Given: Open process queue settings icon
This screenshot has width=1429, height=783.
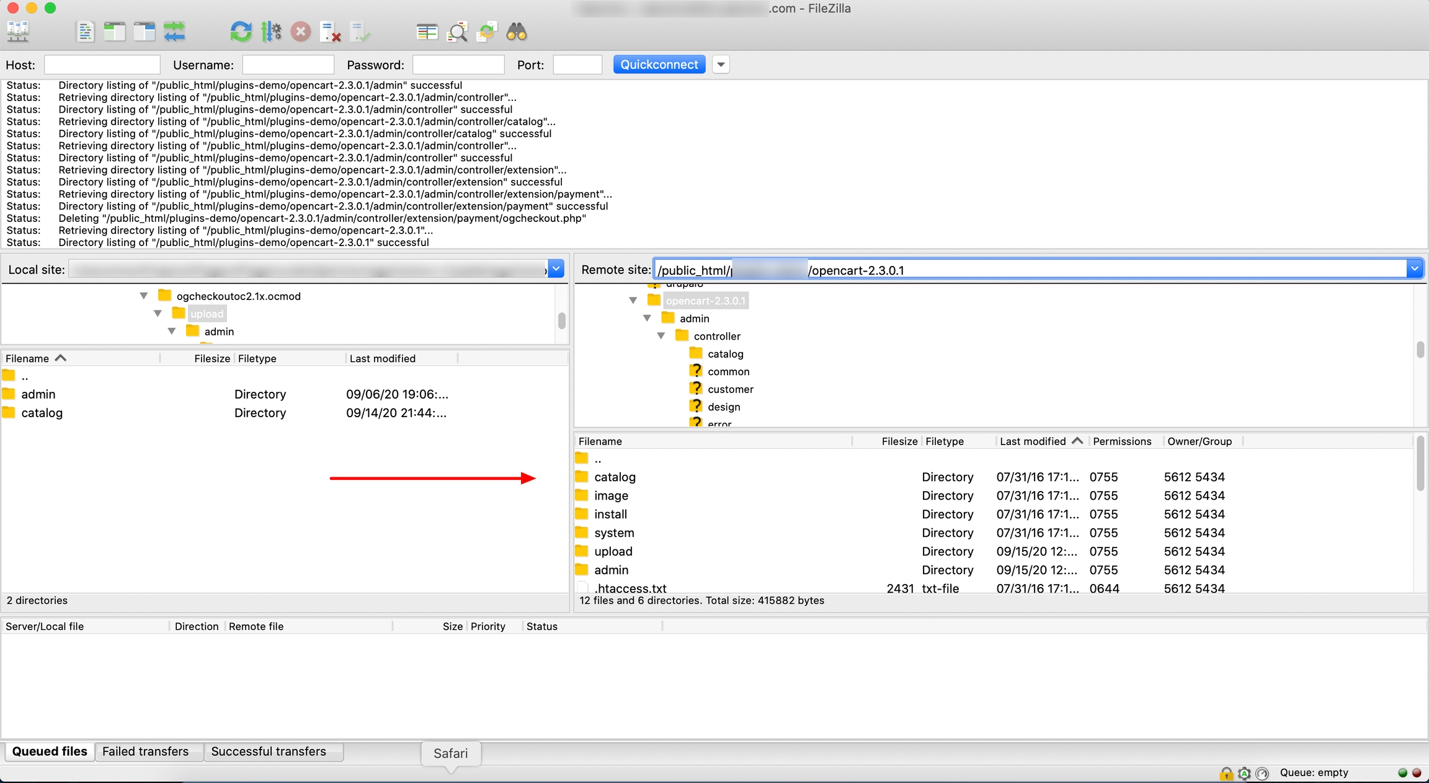Looking at the screenshot, I should 271,32.
